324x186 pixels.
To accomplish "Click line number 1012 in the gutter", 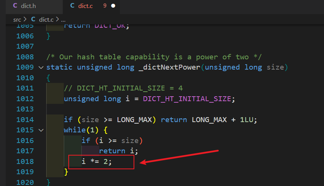I will pos(25,99).
